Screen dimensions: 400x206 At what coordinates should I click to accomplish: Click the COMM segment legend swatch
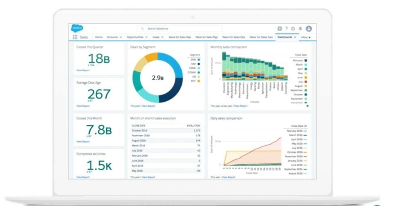(199, 72)
